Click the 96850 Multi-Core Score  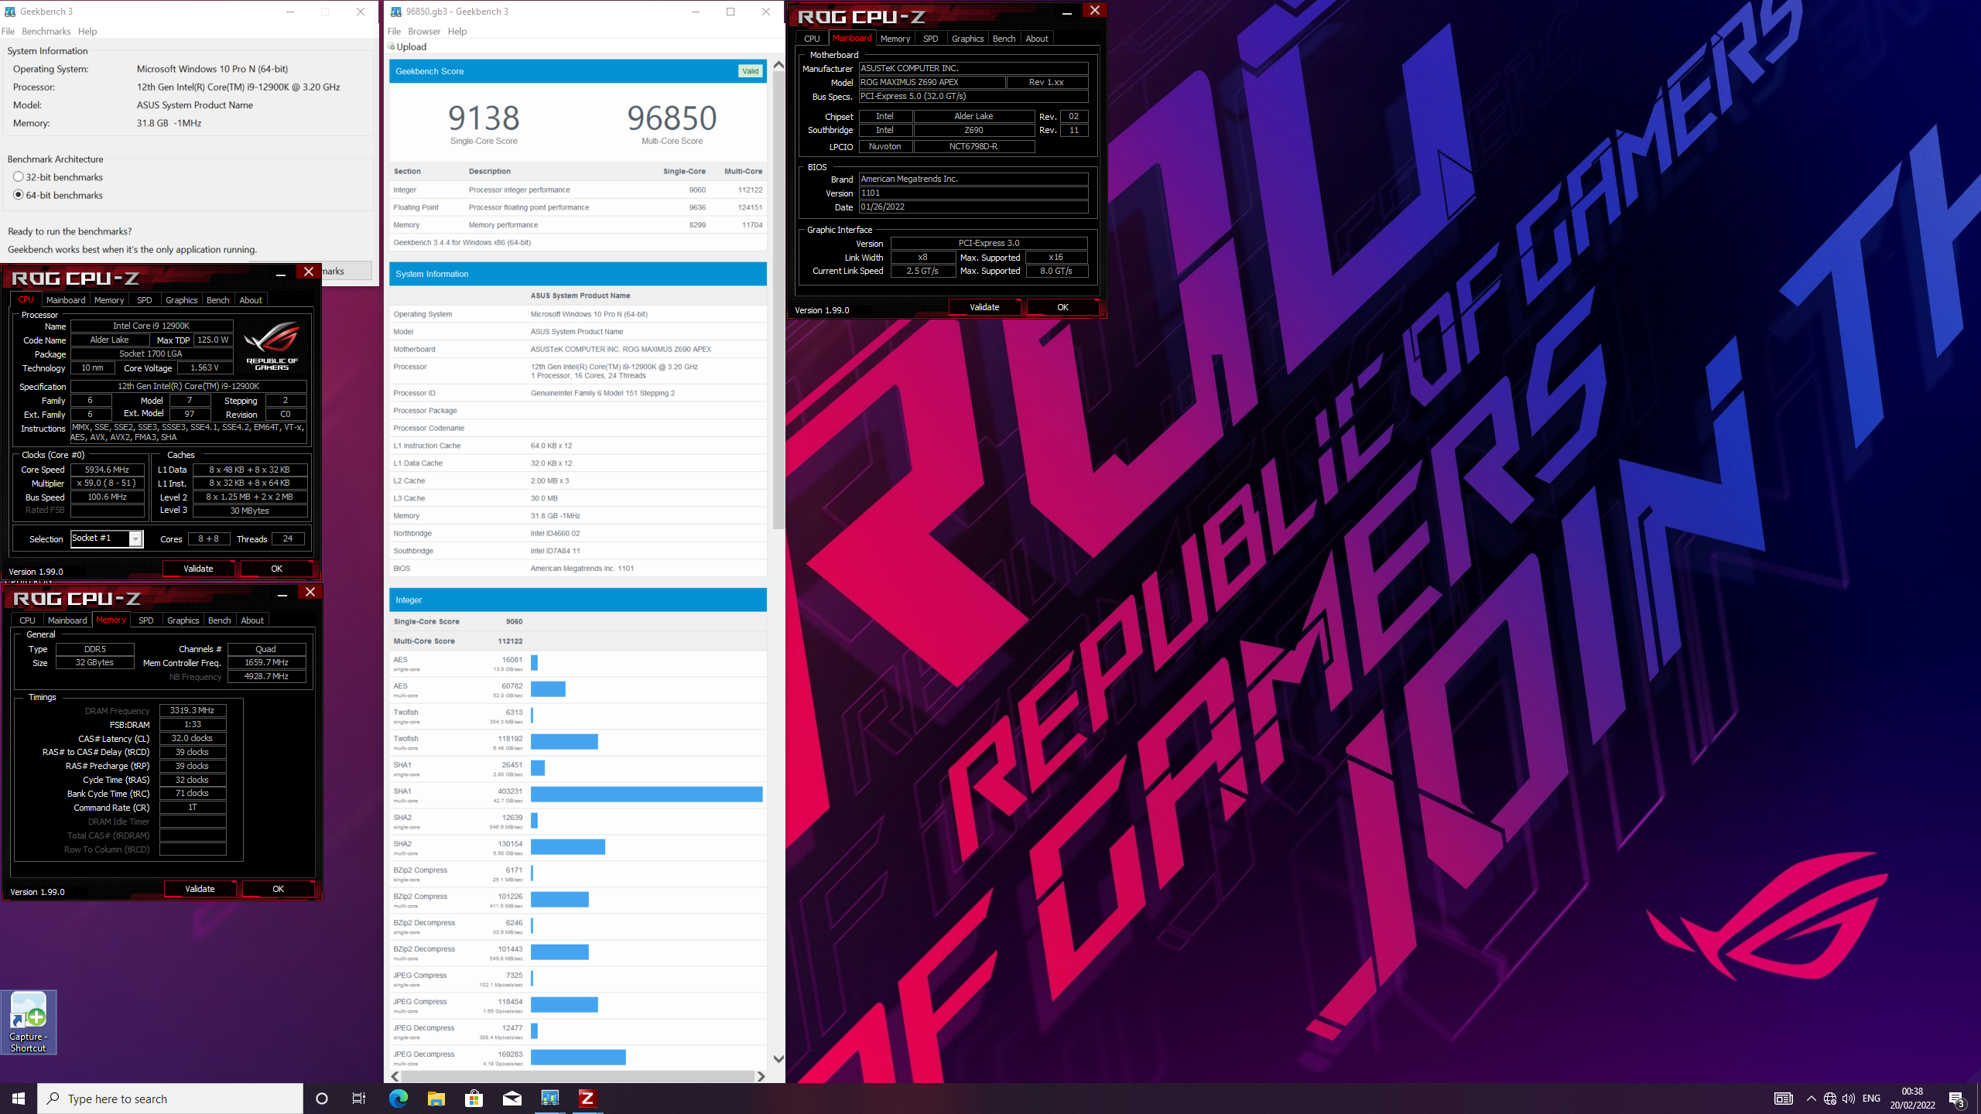tap(672, 118)
